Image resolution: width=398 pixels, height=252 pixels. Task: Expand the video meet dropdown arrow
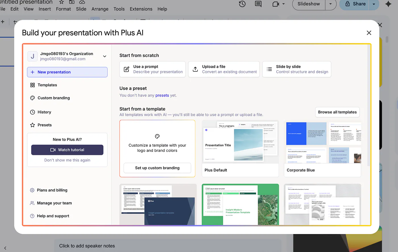(283, 4)
